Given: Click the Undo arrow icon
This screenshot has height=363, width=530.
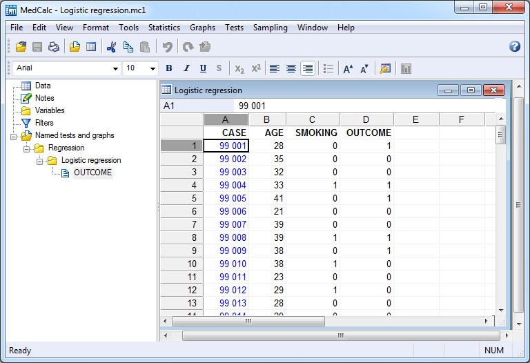Looking at the screenshot, I should 167,47.
